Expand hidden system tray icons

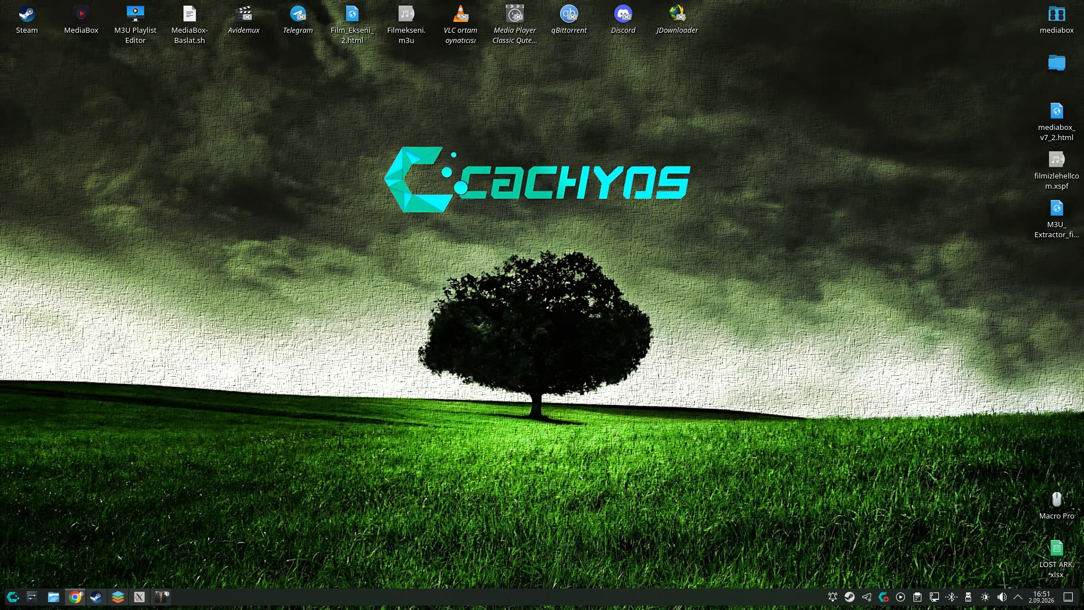coord(1018,597)
